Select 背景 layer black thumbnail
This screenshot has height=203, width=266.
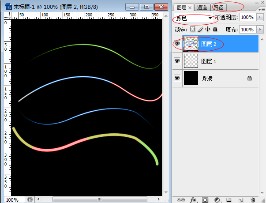191,78
